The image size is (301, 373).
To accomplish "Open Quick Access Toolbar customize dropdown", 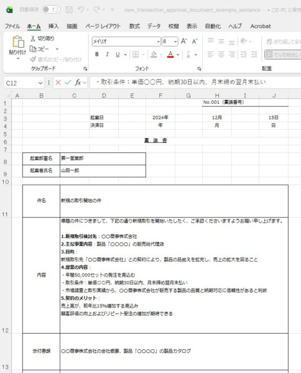I will (113, 10).
